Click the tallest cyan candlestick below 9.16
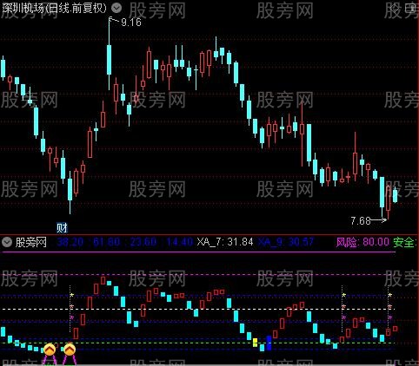The height and width of the screenshot is (366, 419). click(x=109, y=60)
